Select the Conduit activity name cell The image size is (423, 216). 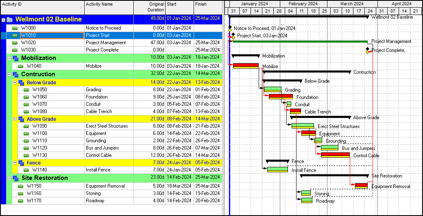pyautogui.click(x=109, y=104)
